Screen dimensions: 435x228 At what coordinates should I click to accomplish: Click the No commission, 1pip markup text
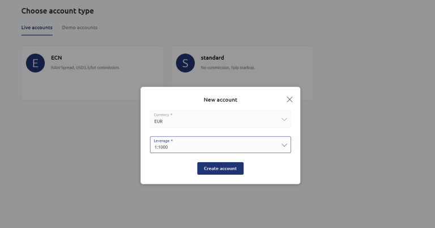click(228, 67)
